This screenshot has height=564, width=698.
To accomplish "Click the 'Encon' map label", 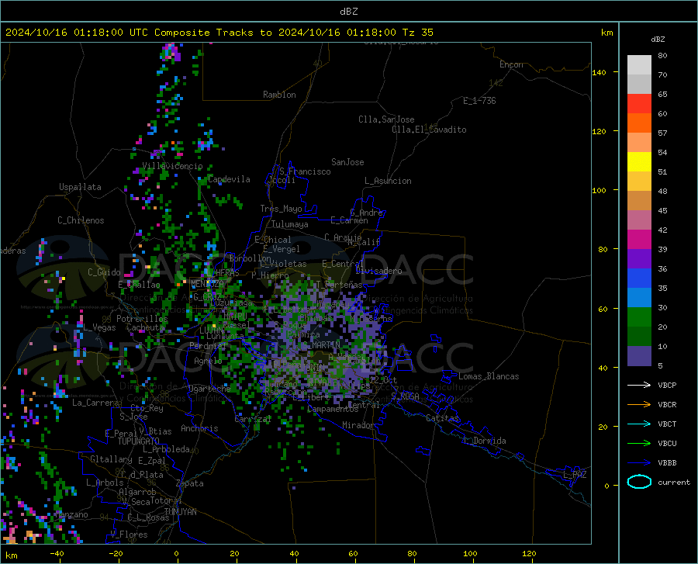I will [511, 64].
